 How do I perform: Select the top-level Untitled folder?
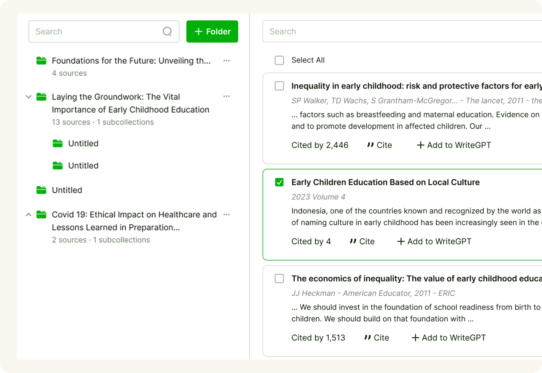click(67, 190)
